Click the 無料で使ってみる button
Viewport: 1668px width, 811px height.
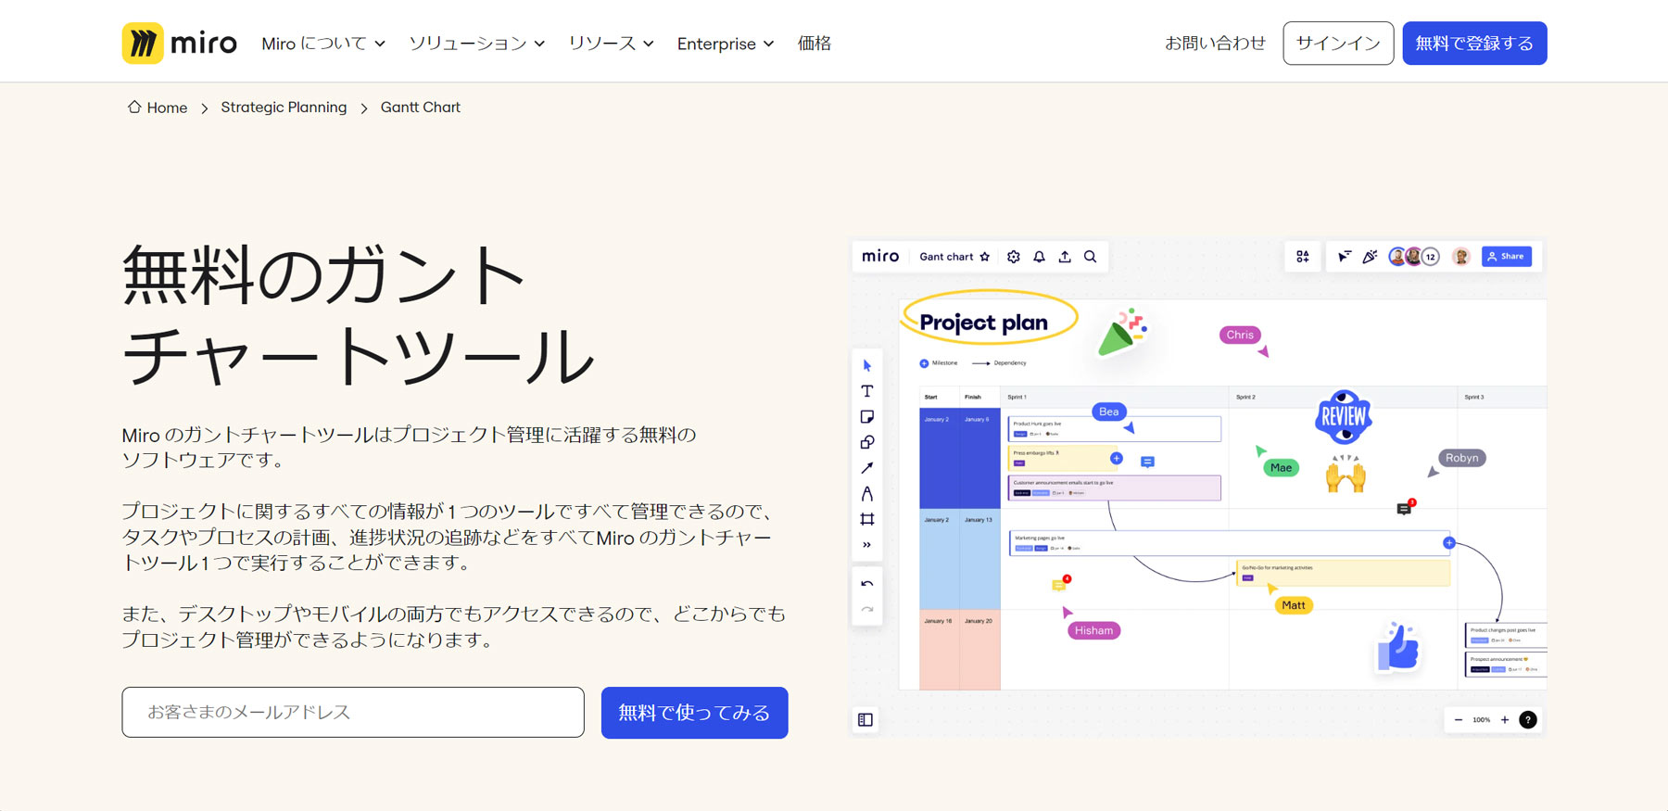tap(694, 713)
